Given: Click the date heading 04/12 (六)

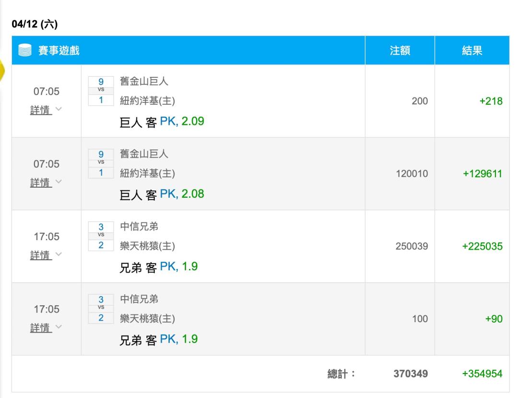Looking at the screenshot, I should [35, 24].
